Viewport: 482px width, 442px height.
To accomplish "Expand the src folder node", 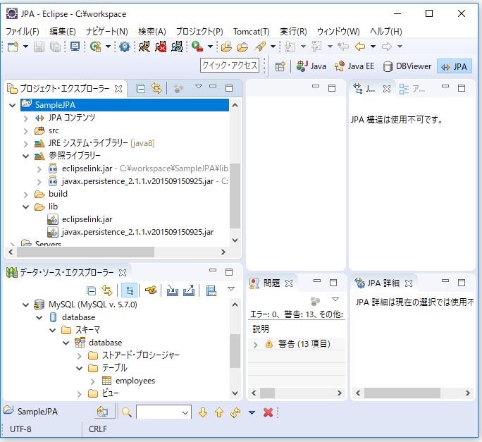I will click(x=27, y=130).
